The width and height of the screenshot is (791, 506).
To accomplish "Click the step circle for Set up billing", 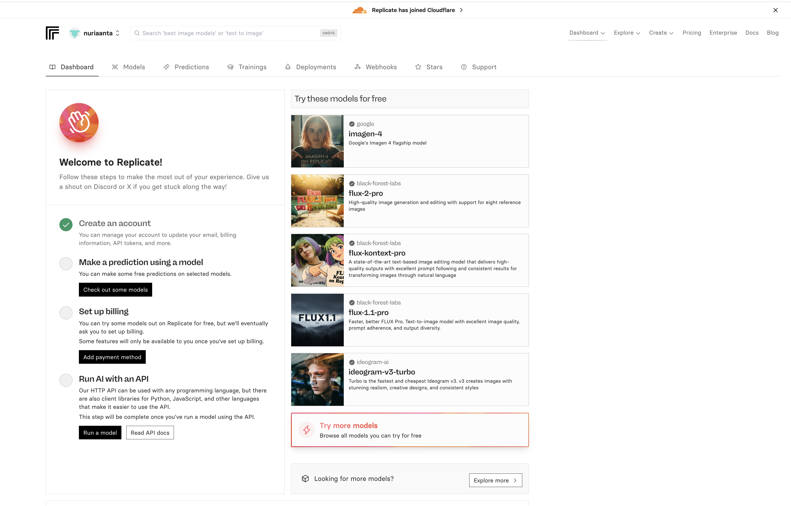I will (66, 313).
